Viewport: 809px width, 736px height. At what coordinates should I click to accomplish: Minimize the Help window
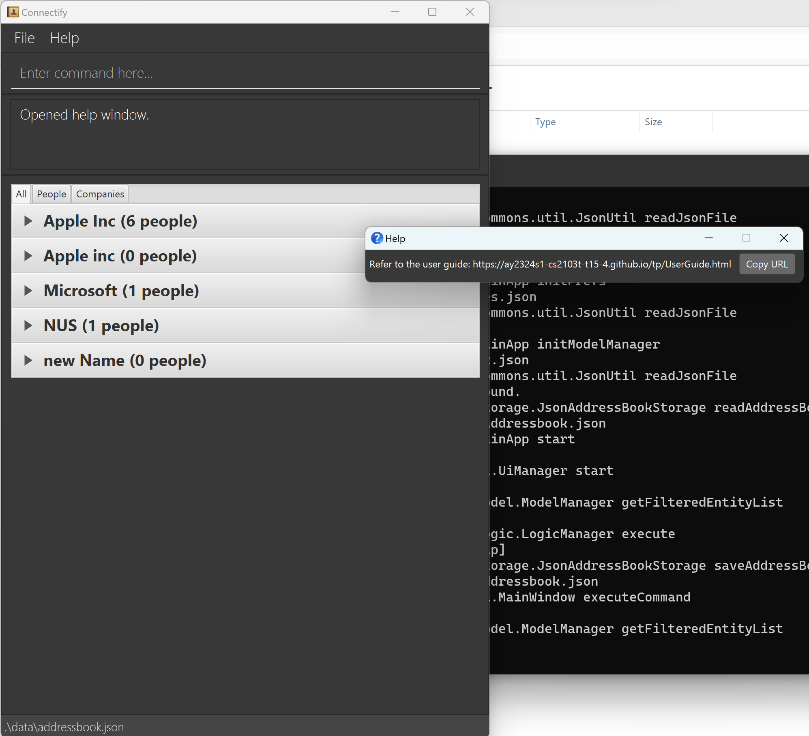point(709,238)
